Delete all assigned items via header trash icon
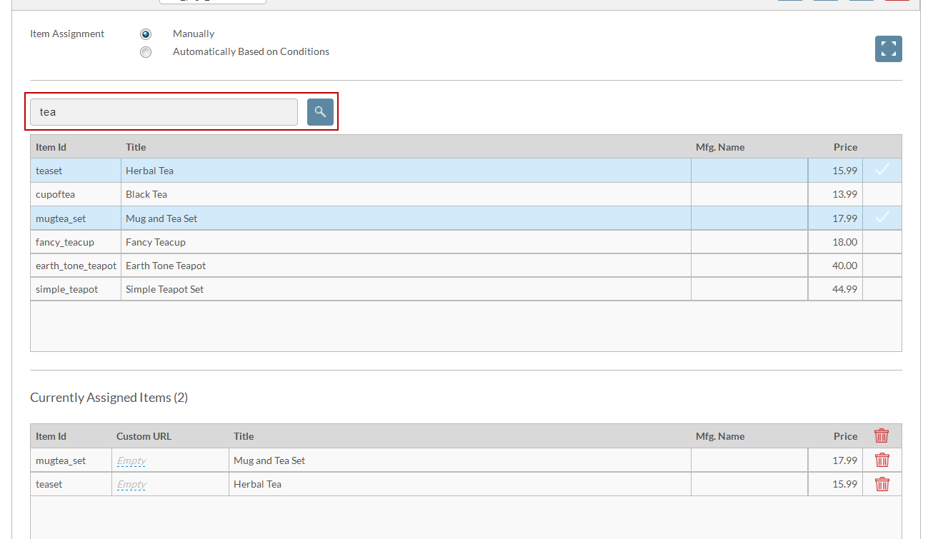Image resolution: width=928 pixels, height=539 pixels. 882,435
